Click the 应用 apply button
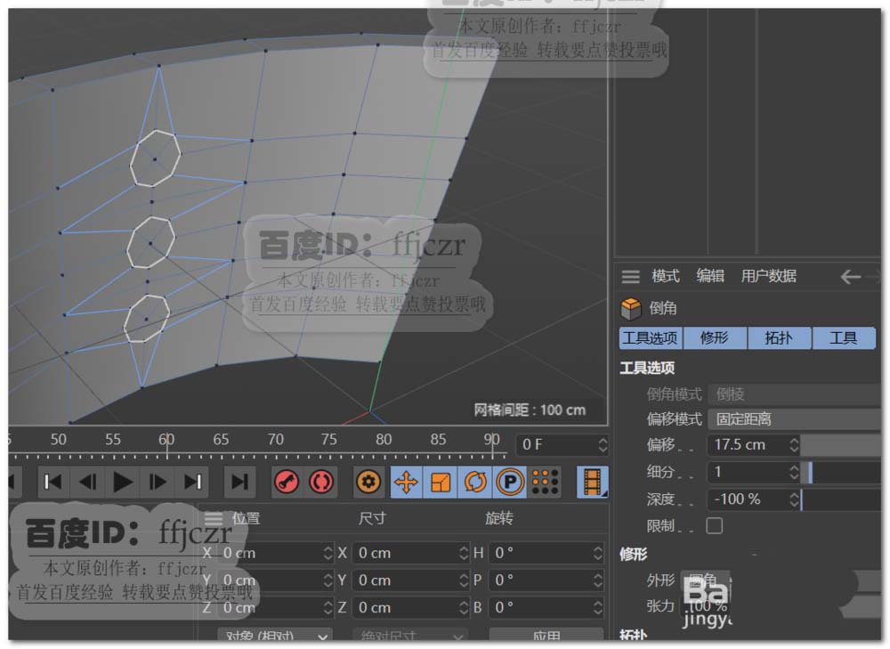The image size is (890, 649). [546, 635]
